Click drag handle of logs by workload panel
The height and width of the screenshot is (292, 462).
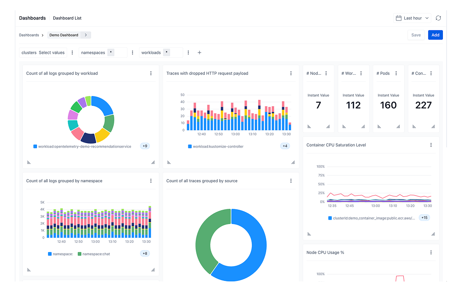(x=29, y=162)
